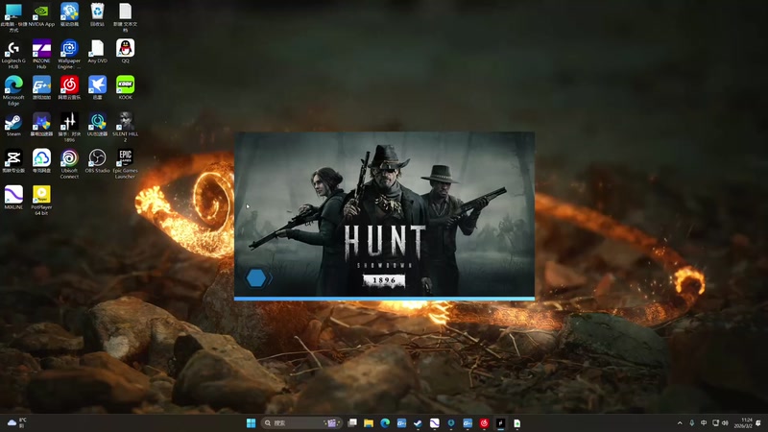Open Steam desktop shortcut

click(x=13, y=125)
